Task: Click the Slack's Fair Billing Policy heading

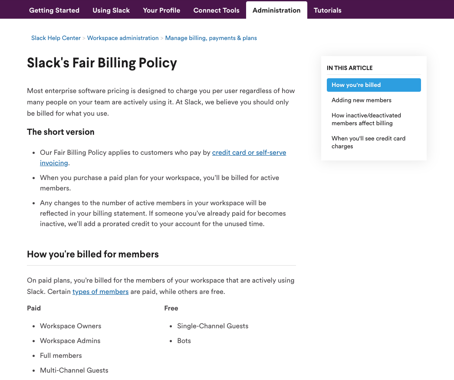Action: (102, 63)
